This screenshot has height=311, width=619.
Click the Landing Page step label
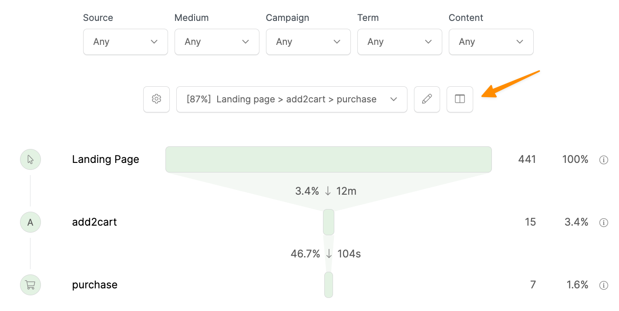(x=106, y=159)
